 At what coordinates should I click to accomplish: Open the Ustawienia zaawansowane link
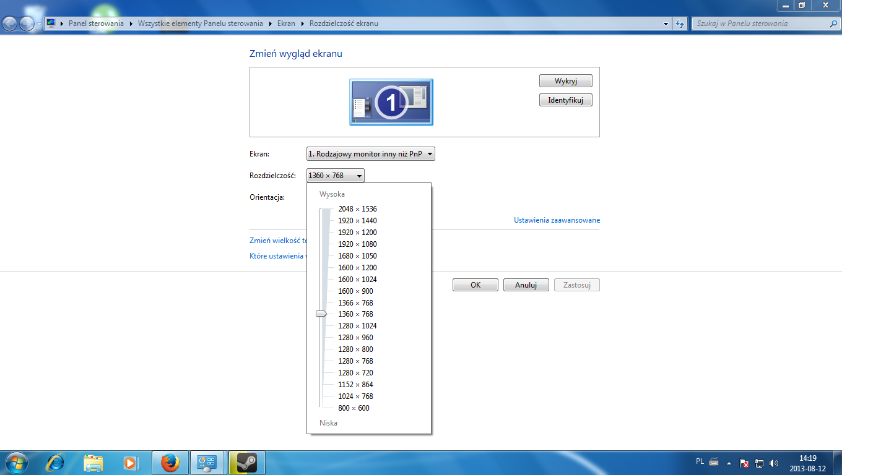(557, 220)
